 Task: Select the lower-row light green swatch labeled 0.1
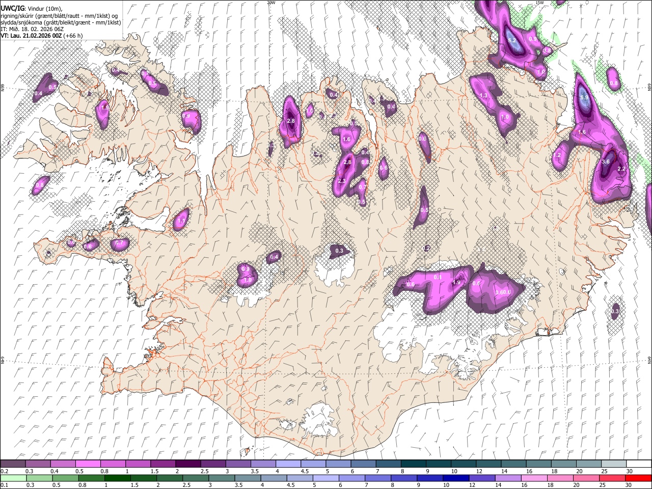tap(13, 478)
